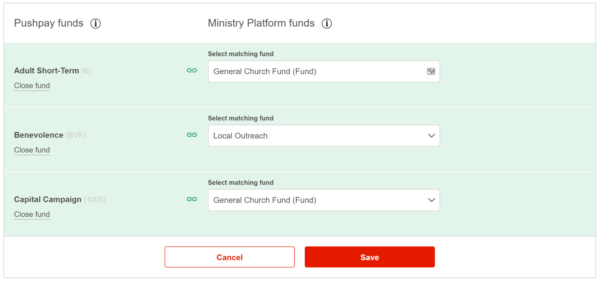
Task: Select the Benevolence fund name
Action: click(x=39, y=135)
